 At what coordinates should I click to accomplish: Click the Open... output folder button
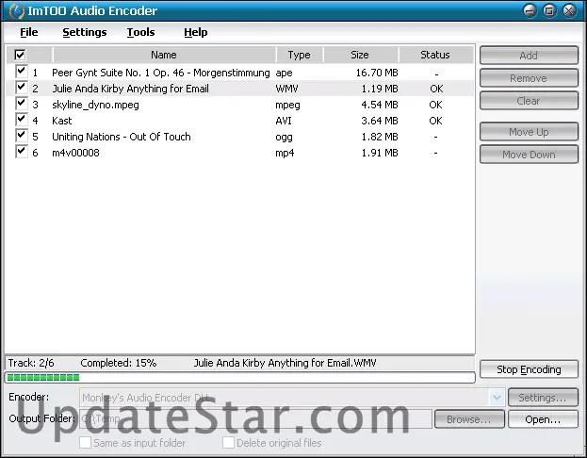[x=543, y=419]
